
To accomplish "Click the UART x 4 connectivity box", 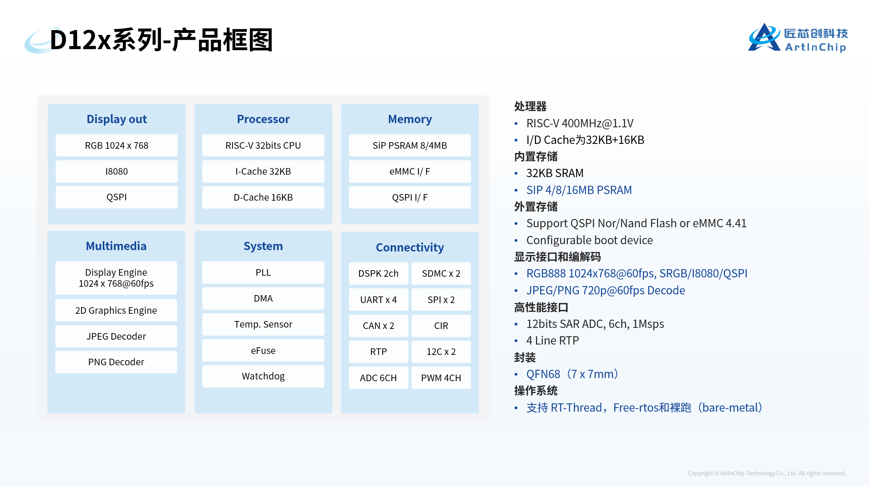I will pyautogui.click(x=378, y=300).
